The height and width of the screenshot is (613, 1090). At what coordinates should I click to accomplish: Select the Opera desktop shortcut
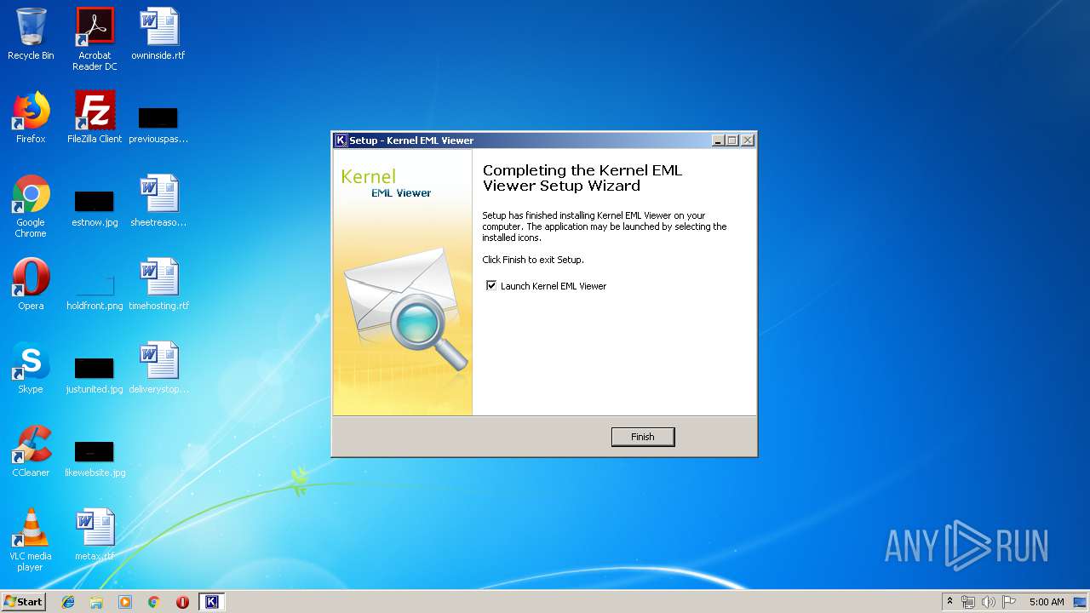pyautogui.click(x=31, y=284)
